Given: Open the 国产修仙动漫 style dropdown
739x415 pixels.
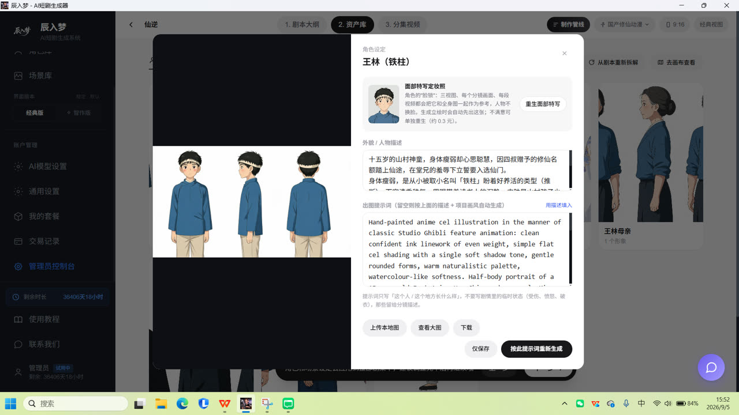Looking at the screenshot, I should click(x=625, y=25).
